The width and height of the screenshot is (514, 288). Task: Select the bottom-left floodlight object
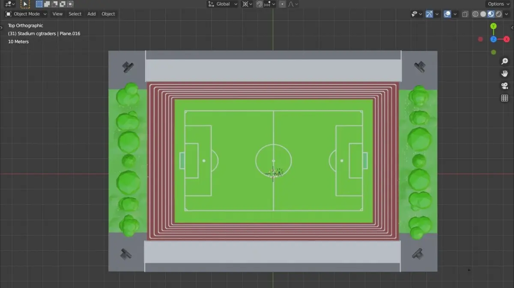pyautogui.click(x=126, y=254)
